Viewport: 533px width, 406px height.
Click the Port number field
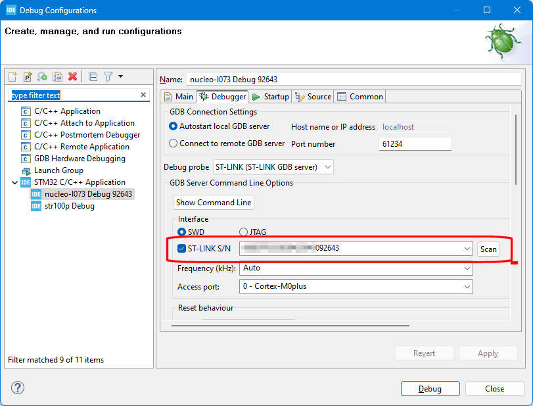coord(415,144)
